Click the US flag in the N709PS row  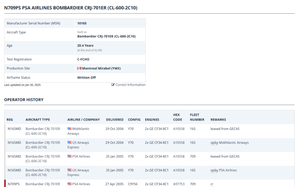click(x=69, y=184)
